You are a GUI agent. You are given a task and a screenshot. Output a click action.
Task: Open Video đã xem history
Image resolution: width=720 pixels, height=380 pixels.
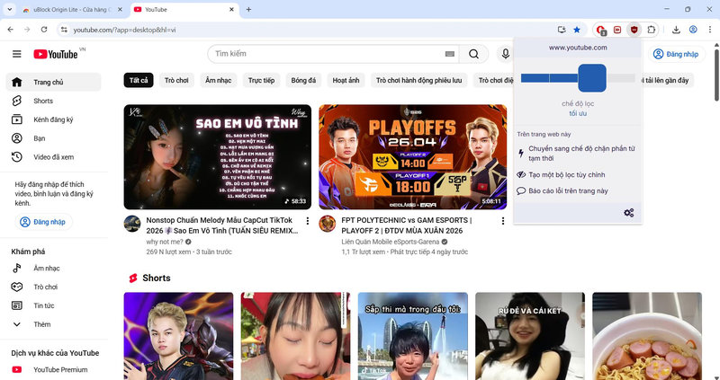pyautogui.click(x=53, y=157)
